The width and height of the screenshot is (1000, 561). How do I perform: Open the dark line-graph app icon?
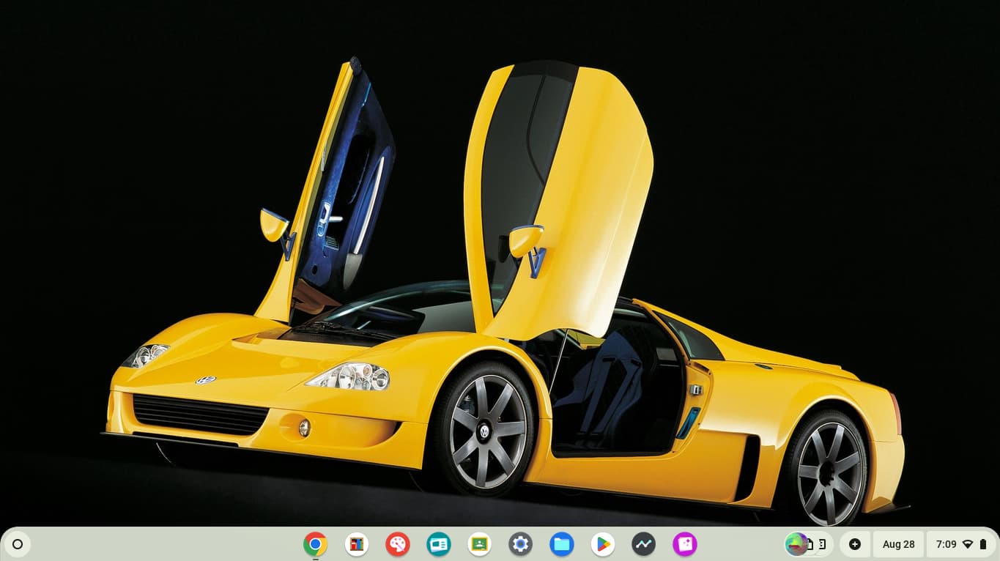644,544
